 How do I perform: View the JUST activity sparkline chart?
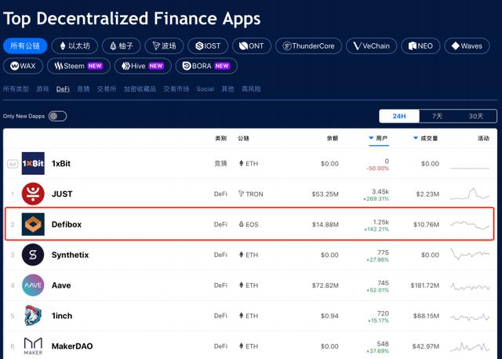(x=470, y=194)
